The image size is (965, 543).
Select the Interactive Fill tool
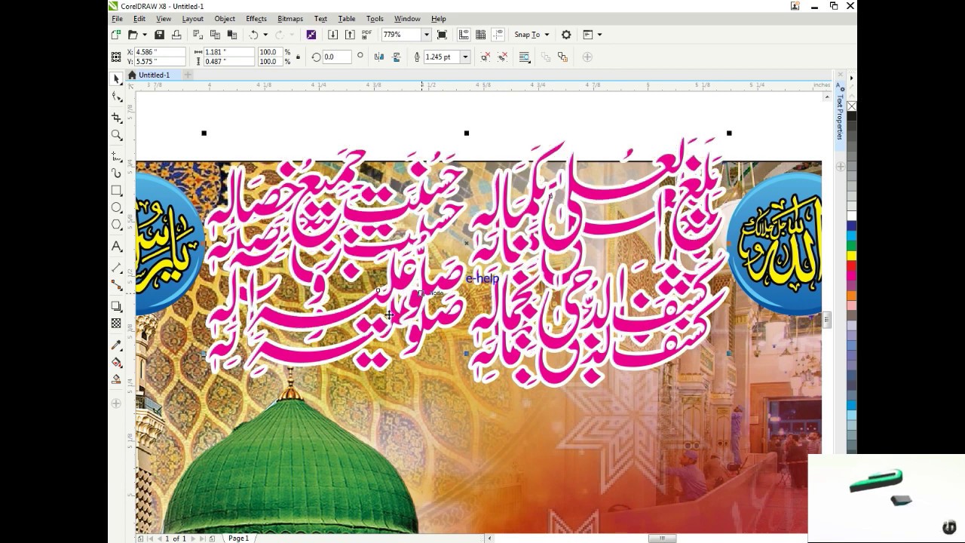pos(117,362)
